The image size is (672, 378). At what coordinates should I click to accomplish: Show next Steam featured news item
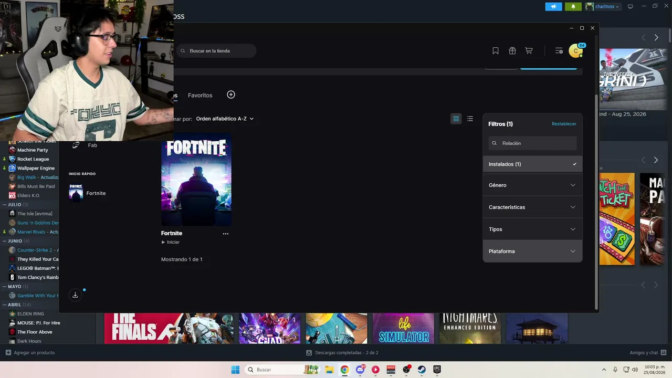click(656, 38)
